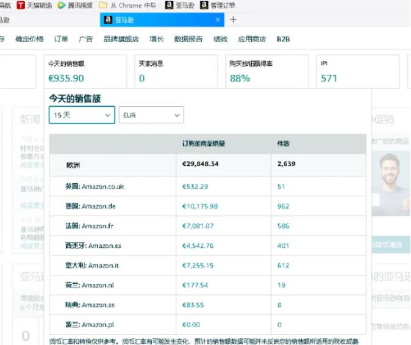Click the 波兰: Amazon.pl row label
411x345 pixels.
90,325
